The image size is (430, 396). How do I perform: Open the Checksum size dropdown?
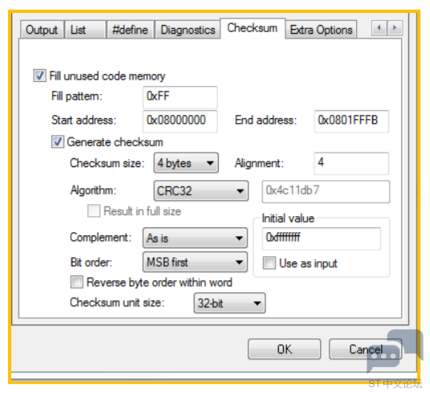coord(186,163)
